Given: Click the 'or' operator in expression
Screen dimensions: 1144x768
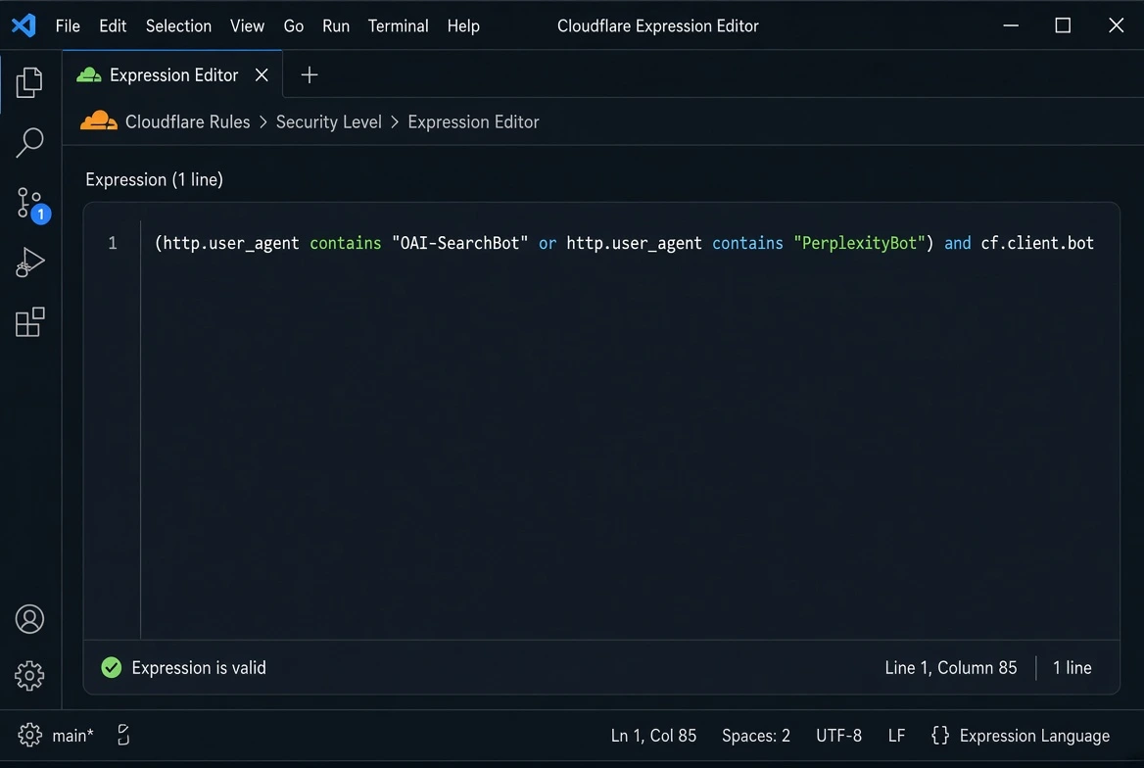Looking at the screenshot, I should [548, 243].
